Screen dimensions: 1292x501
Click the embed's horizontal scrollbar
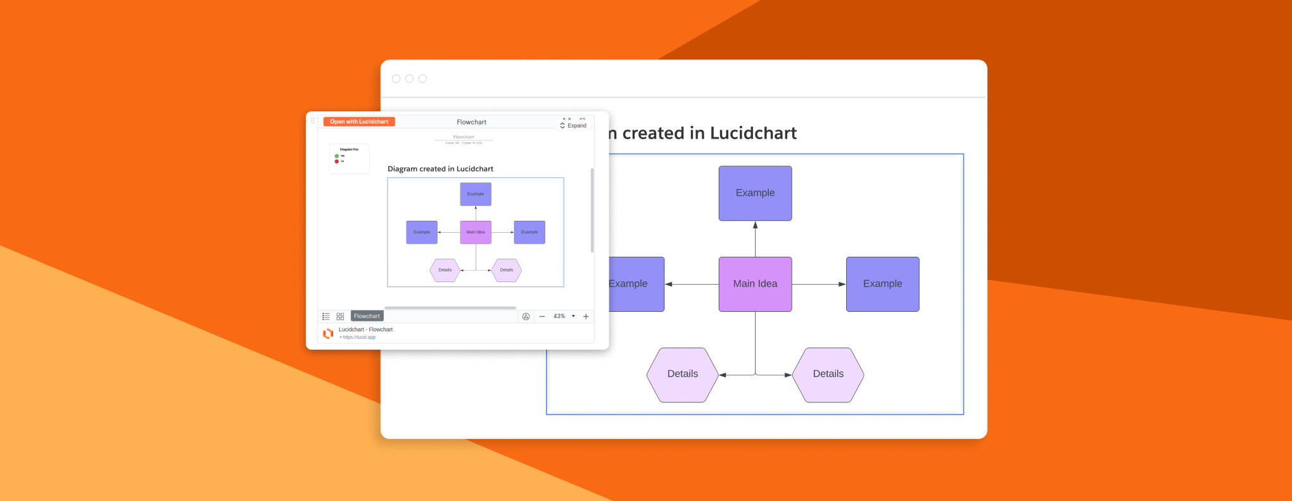coord(450,307)
